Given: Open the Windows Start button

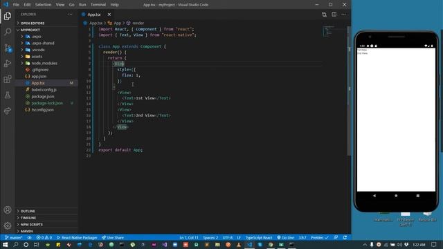Looking at the screenshot, I should click(5, 244).
